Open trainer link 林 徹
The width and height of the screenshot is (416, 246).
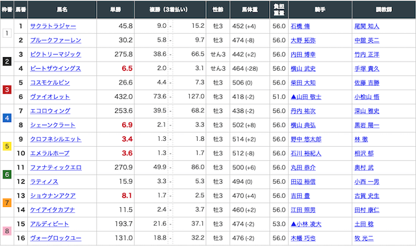coord(361,140)
